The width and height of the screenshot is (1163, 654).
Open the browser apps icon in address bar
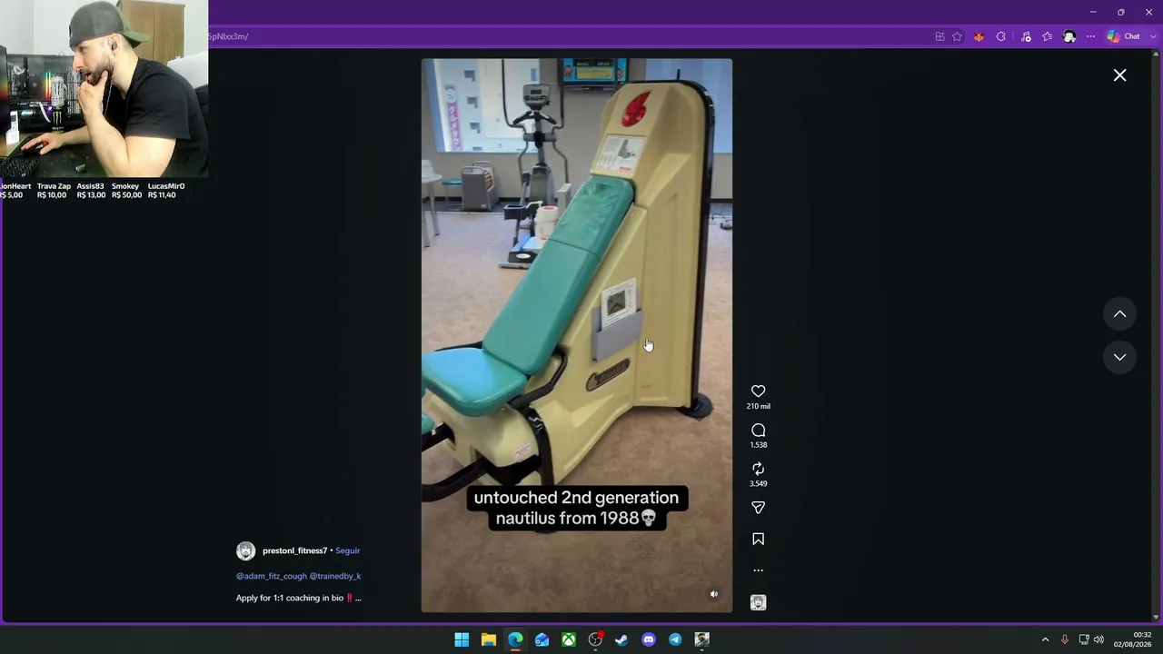[x=939, y=36]
